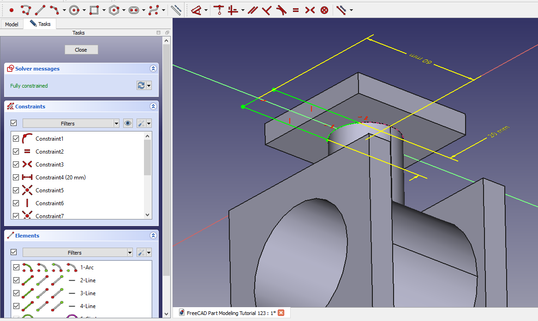Toggle visibility eye for listed constraints

(128, 123)
